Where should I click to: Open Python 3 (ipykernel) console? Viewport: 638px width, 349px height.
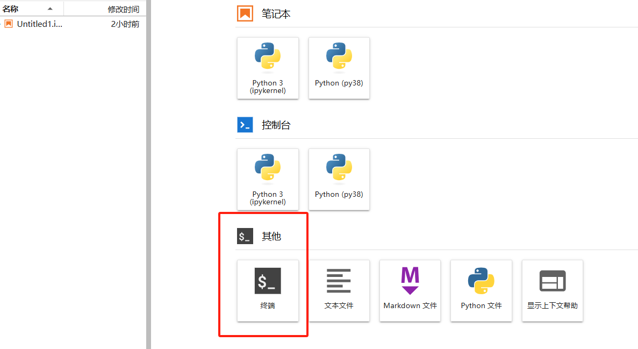click(x=268, y=179)
